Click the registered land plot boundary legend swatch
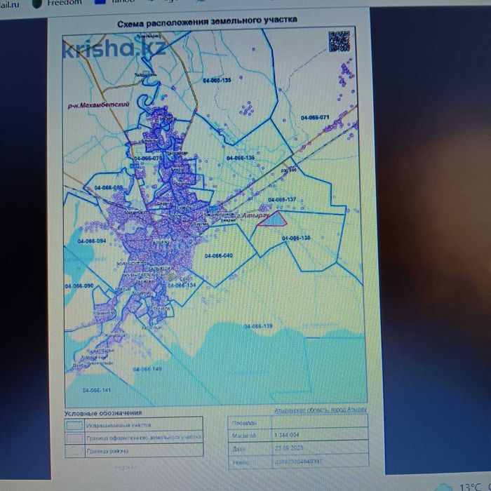The image size is (491, 491). (74, 438)
